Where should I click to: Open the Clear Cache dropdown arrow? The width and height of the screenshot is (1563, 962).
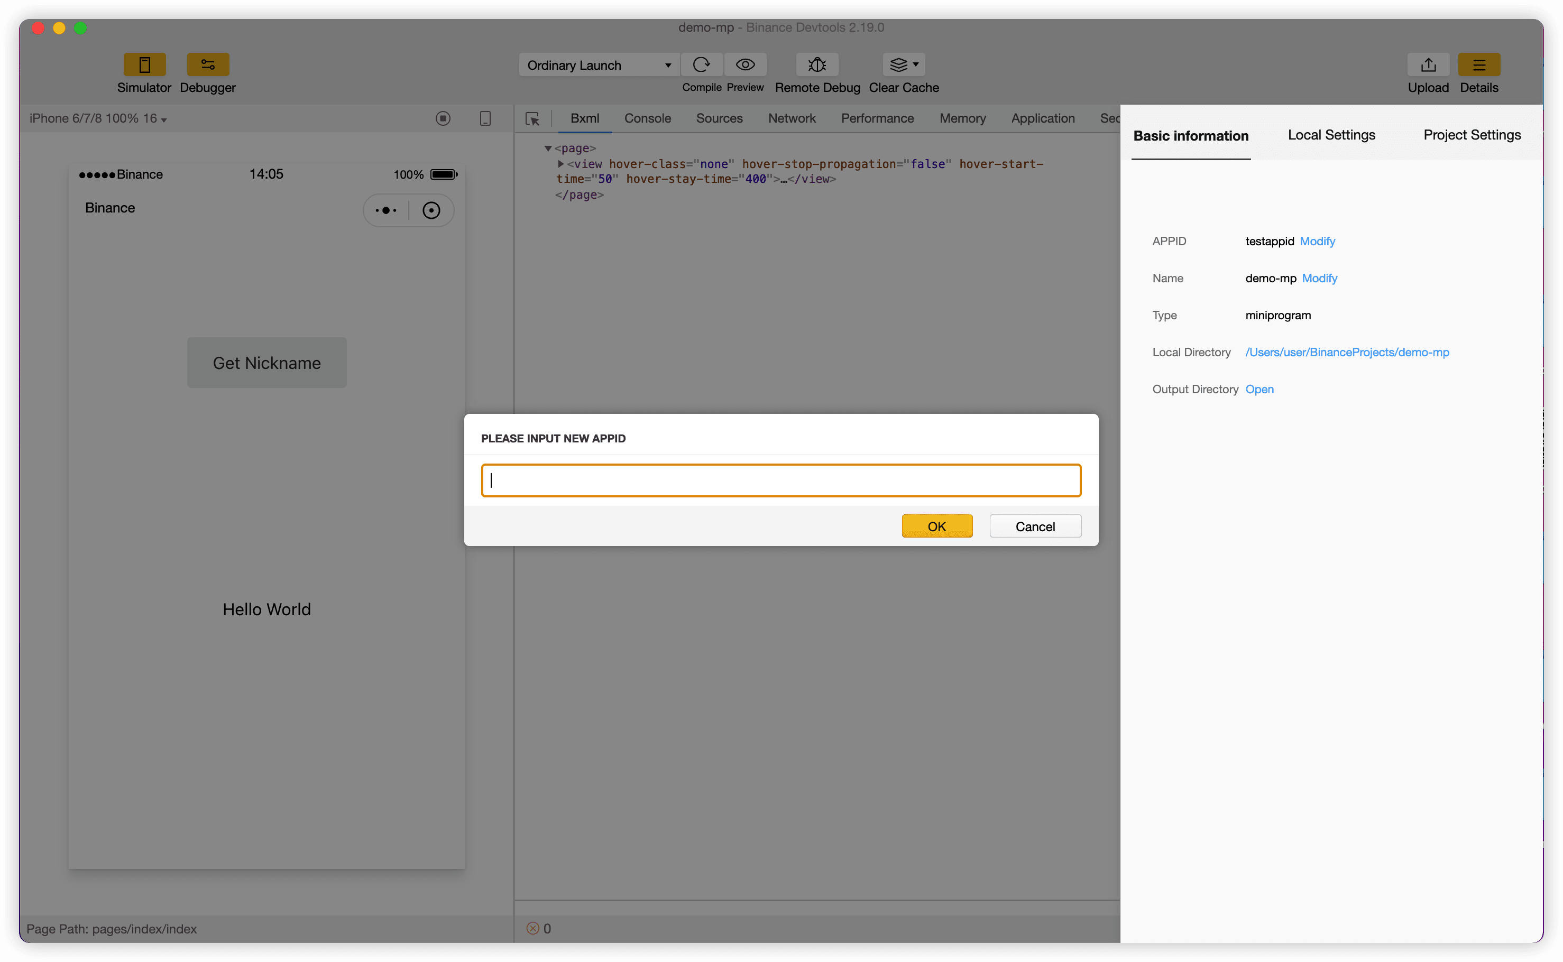click(x=916, y=64)
